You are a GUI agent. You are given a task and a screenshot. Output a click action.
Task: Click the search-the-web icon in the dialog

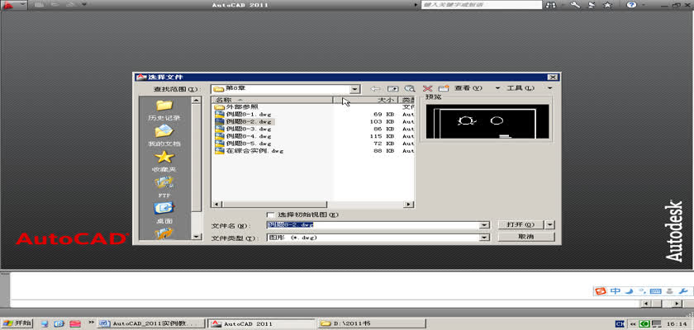[x=410, y=88]
